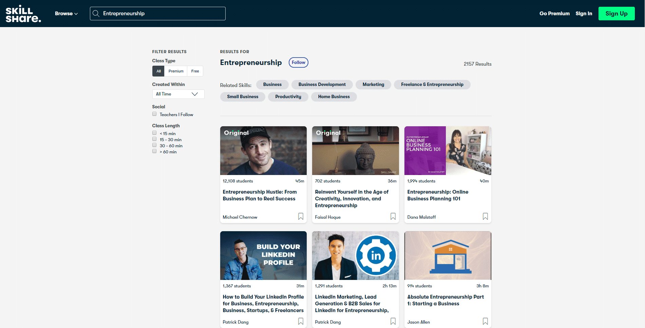This screenshot has width=645, height=328.
Task: Bookmark Entrepreneurship Hustle class
Action: pyautogui.click(x=301, y=216)
